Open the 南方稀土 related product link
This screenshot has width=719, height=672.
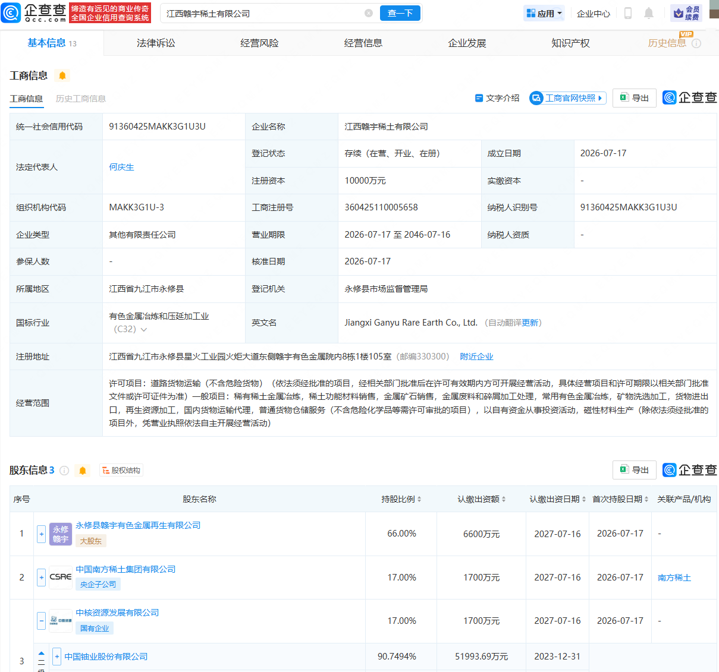[x=674, y=578]
